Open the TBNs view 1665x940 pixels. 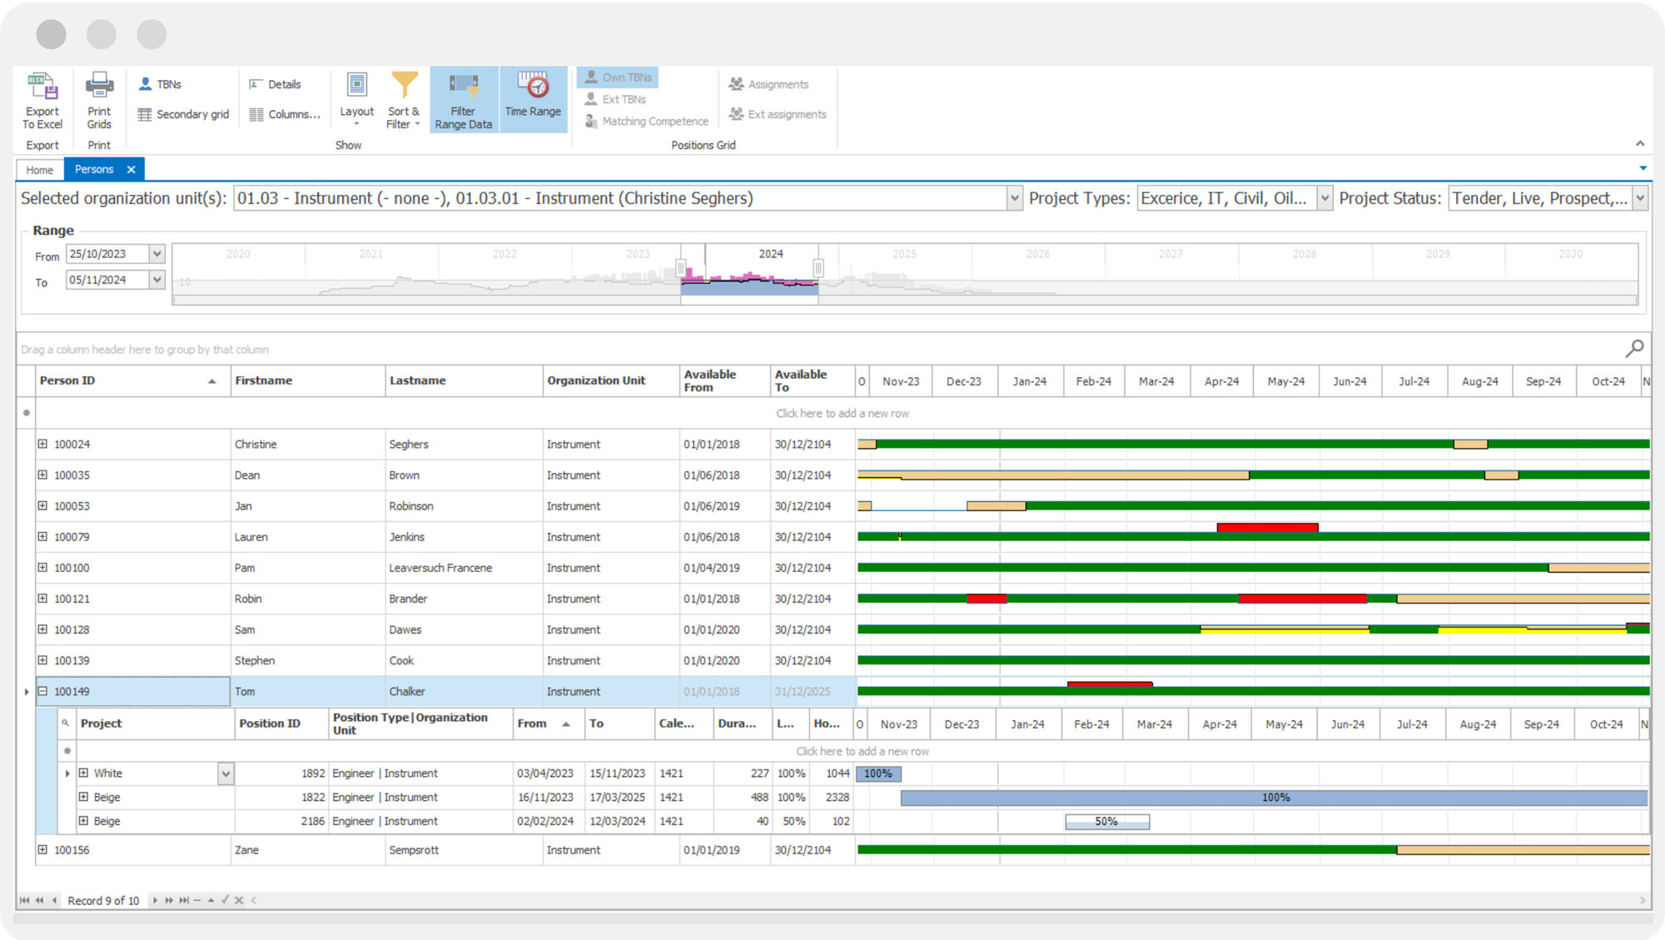160,84
